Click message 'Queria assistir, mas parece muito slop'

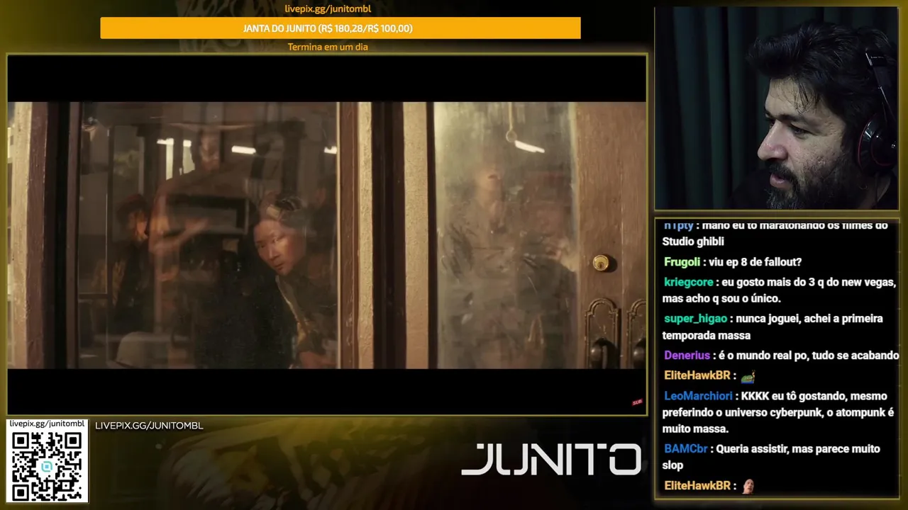[771, 457]
